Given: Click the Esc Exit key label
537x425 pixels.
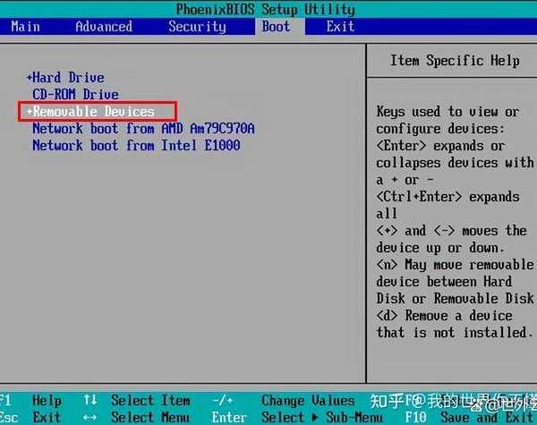Looking at the screenshot, I should (9, 417).
